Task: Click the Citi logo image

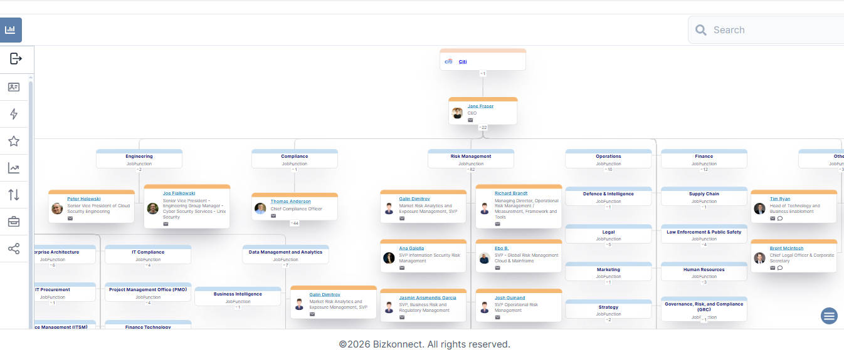Action: click(448, 61)
